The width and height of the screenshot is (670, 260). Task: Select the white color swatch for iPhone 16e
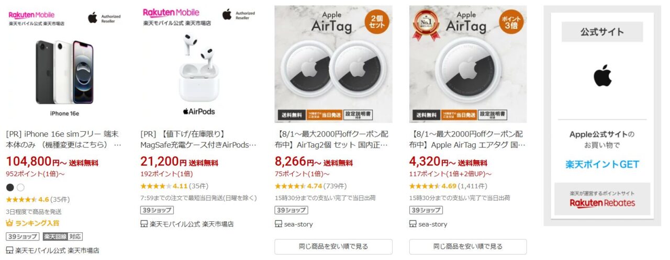21,187
